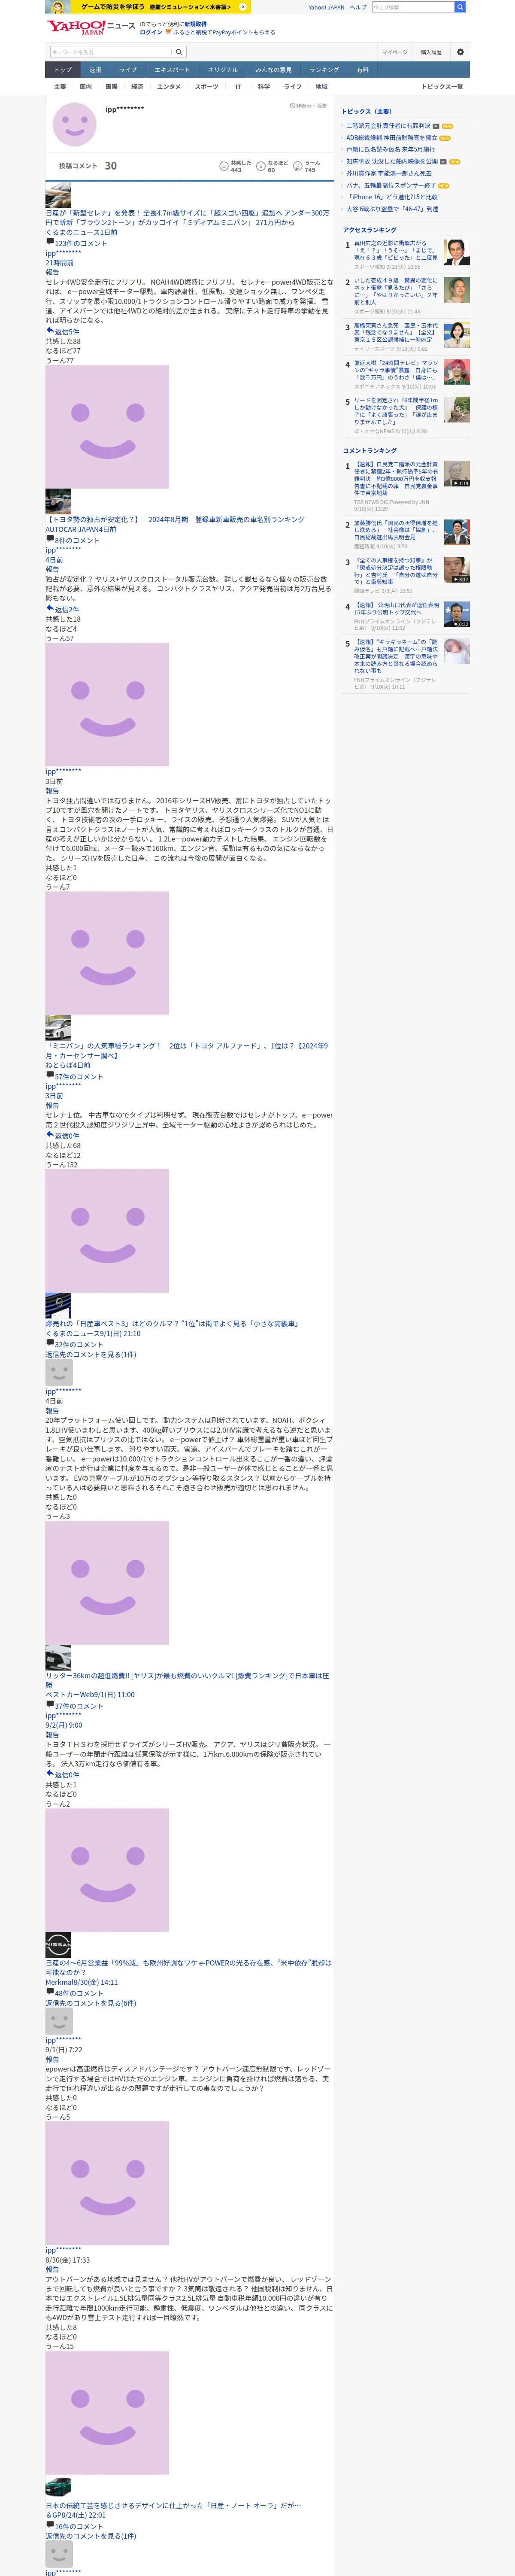Switch to the トップ tab
The image size is (515, 2576).
63,70
